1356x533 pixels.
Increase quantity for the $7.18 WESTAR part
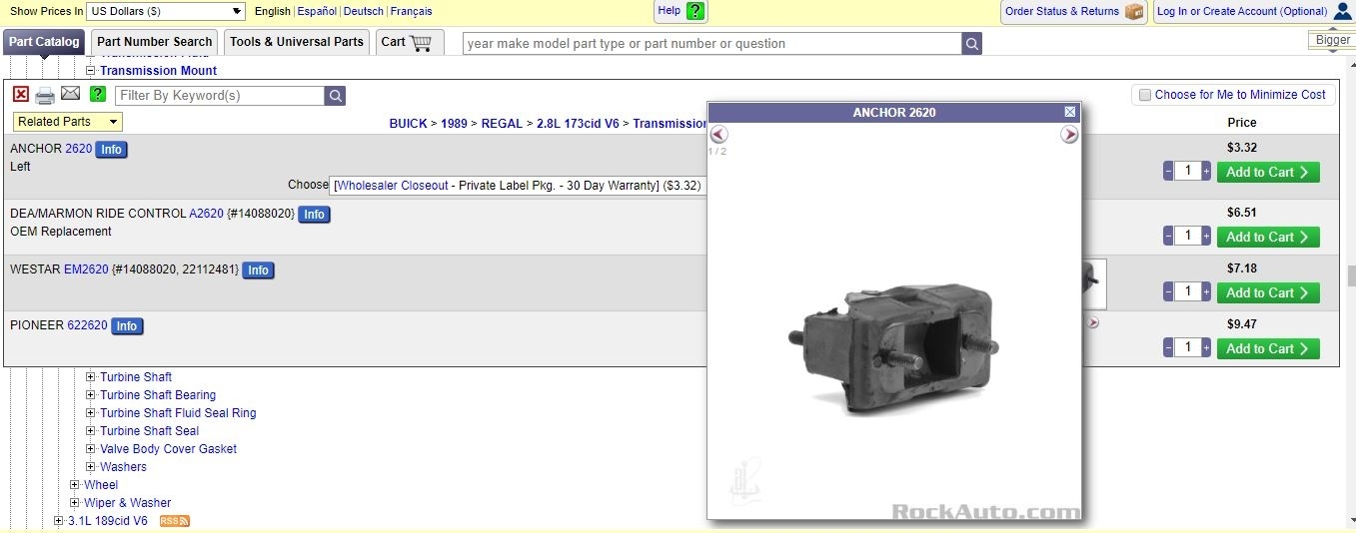[x=1206, y=292]
